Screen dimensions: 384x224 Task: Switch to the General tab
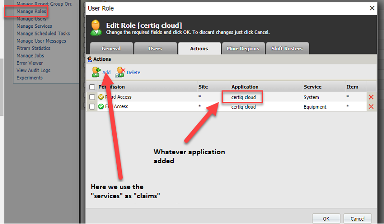(111, 48)
